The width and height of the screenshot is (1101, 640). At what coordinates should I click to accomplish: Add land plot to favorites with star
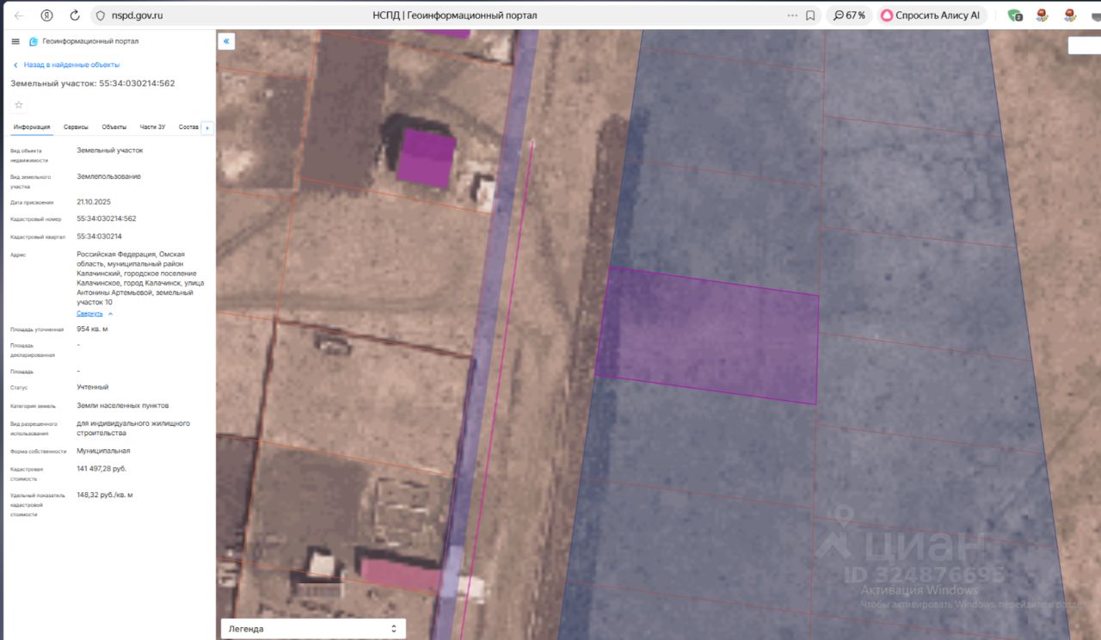(x=19, y=104)
